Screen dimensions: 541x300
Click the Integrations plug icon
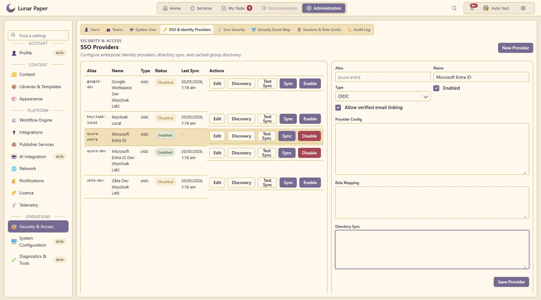point(14,132)
